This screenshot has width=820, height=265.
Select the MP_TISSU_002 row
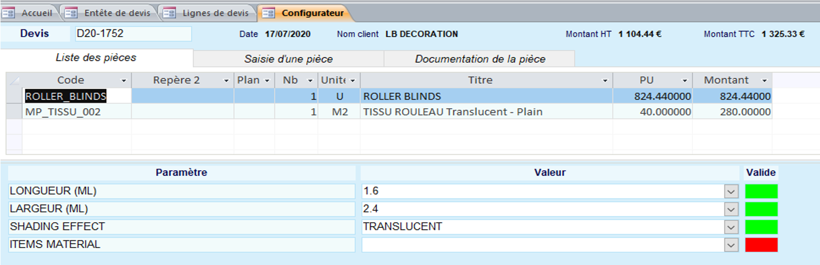click(63, 112)
